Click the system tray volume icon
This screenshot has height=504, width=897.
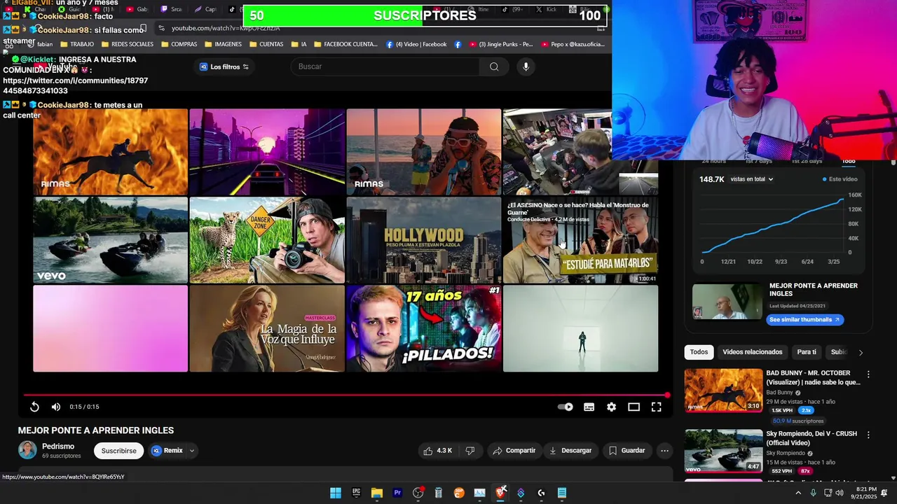click(841, 493)
